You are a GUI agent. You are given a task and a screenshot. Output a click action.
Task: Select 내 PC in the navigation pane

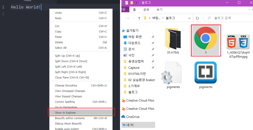point(138,125)
